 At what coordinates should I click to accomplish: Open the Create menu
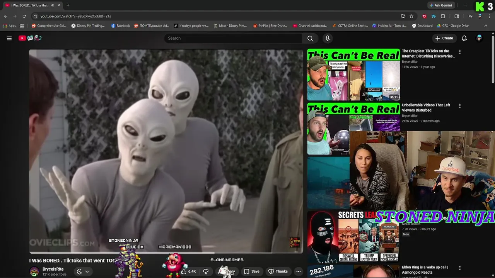pyautogui.click(x=444, y=38)
